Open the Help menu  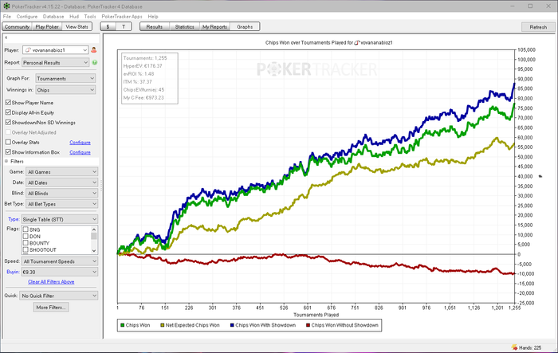[x=153, y=17]
